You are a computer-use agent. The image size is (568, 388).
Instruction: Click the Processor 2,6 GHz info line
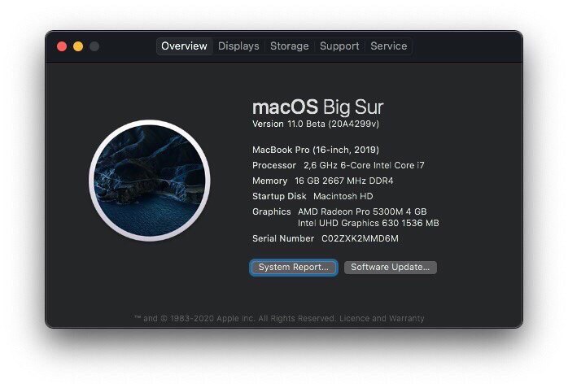point(339,165)
